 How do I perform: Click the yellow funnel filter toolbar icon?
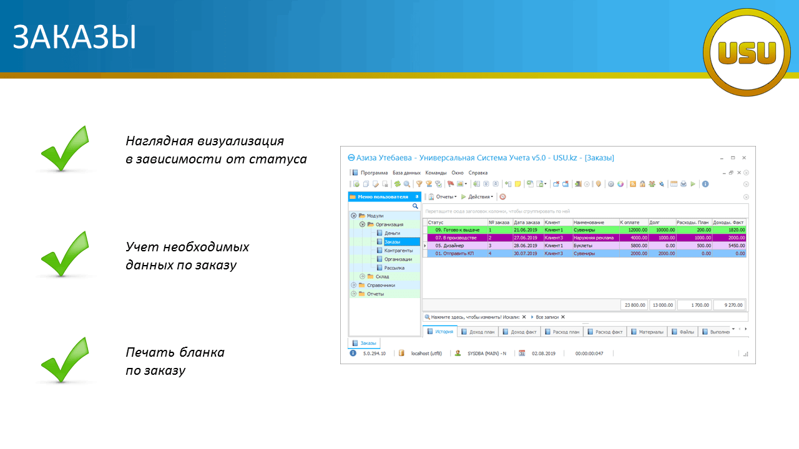419,184
